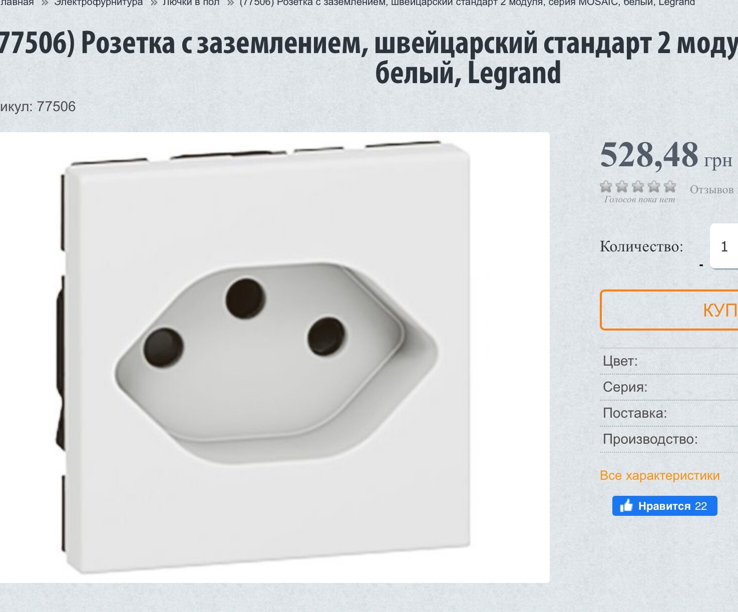
Task: Click the orange Купить button
Action: point(669,310)
